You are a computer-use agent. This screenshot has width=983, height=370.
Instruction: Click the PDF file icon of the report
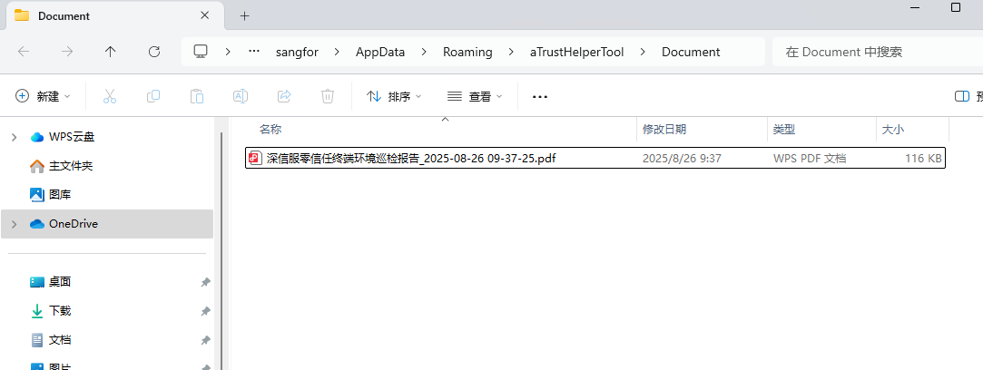point(254,159)
